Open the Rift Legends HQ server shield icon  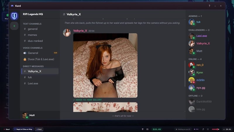[x=14, y=16]
